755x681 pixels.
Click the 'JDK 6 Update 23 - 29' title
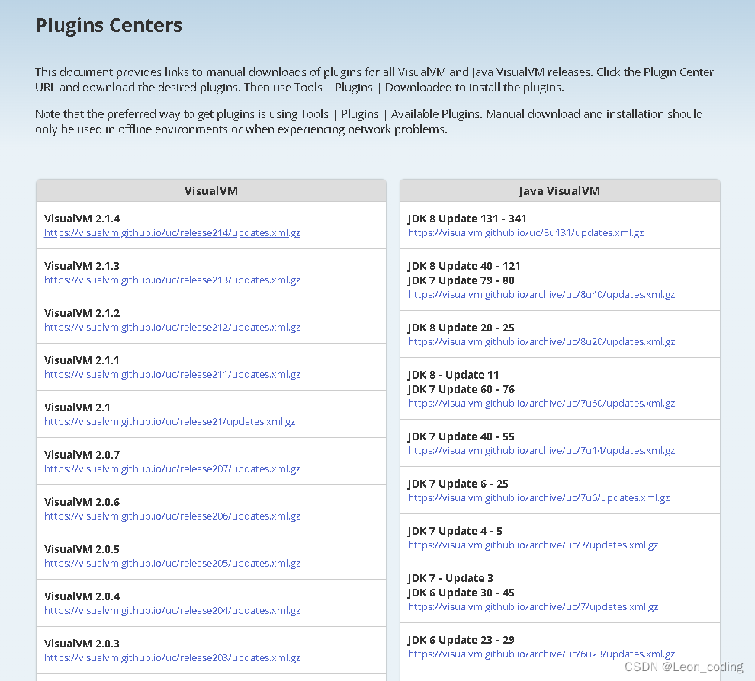click(x=461, y=640)
